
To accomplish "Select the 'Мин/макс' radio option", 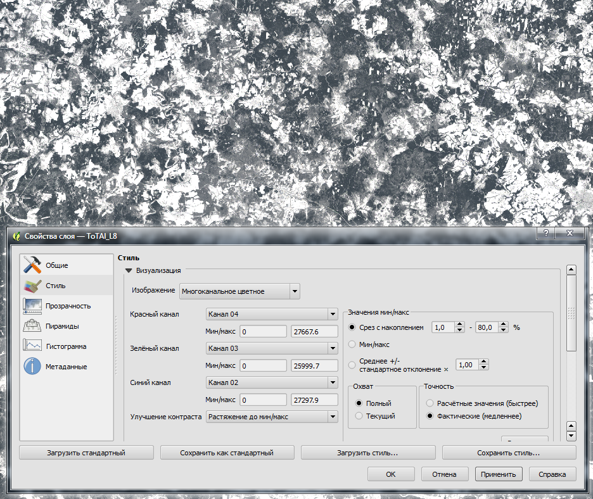I will click(352, 344).
